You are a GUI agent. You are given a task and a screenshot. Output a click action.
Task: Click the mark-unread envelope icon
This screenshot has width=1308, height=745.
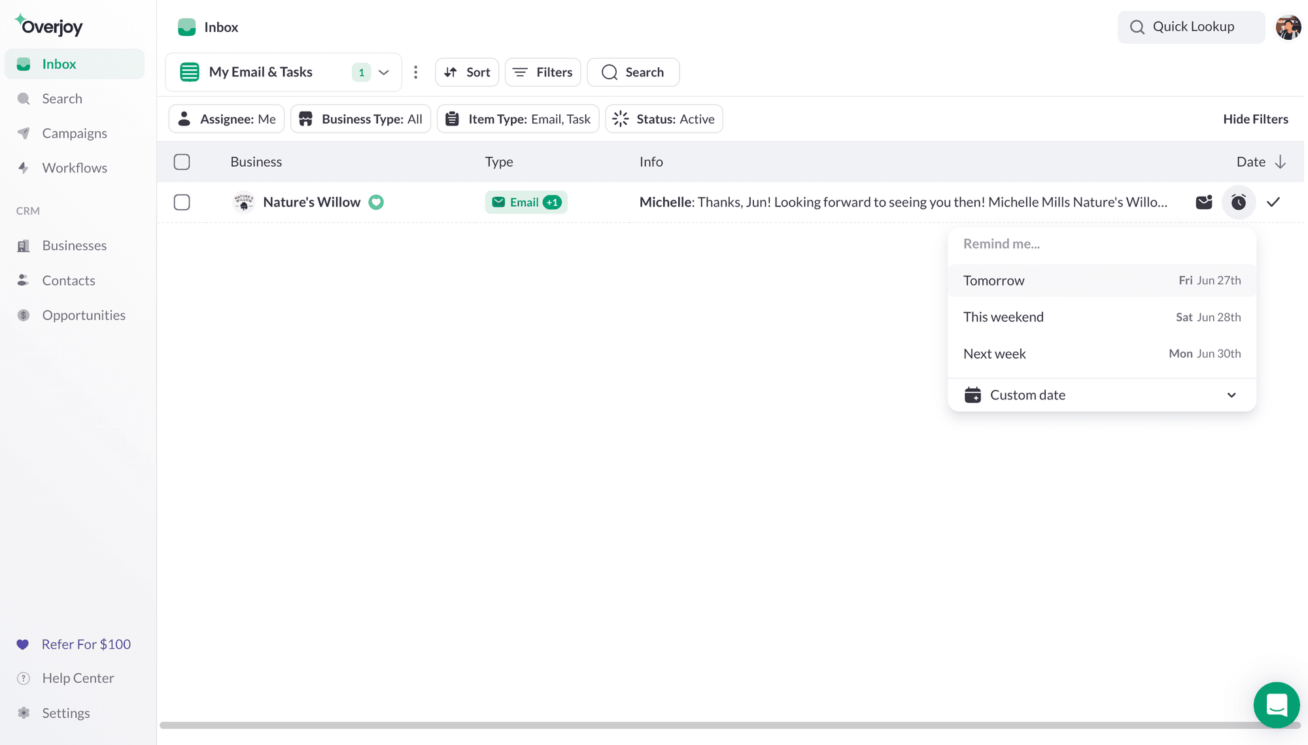(1204, 202)
